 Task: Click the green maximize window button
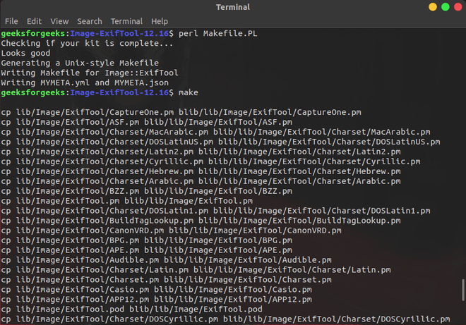click(446, 7)
